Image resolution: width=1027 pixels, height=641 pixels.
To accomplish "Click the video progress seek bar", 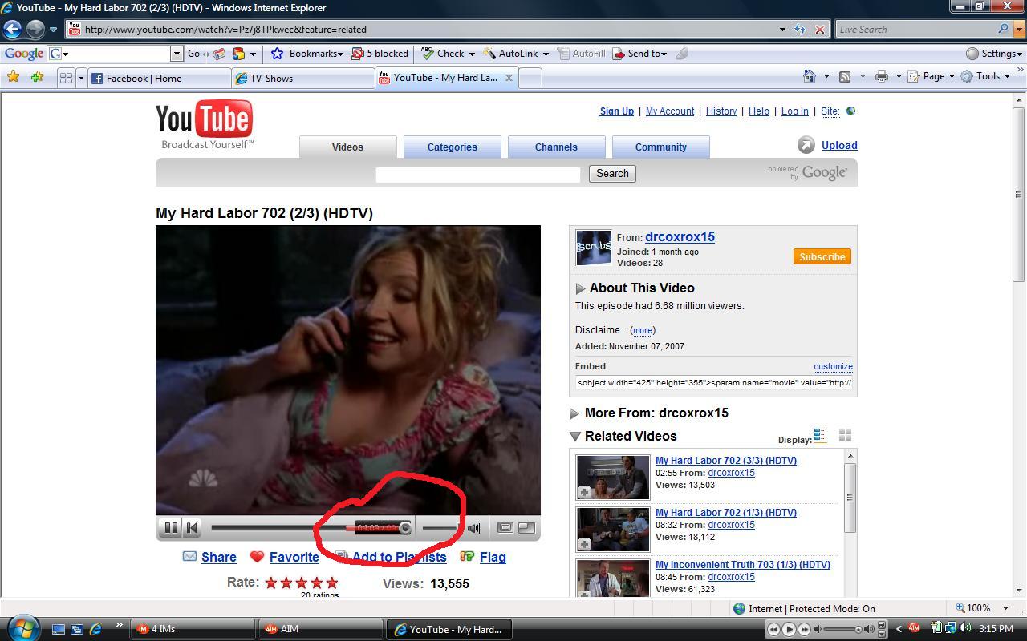I will click(x=311, y=527).
